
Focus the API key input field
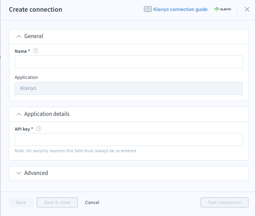click(x=129, y=140)
